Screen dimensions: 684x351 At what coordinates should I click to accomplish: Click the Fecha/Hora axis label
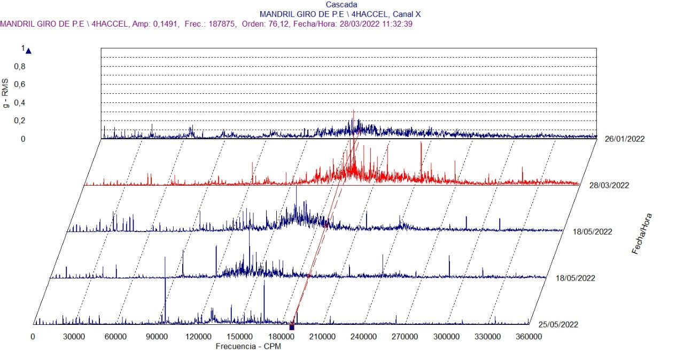[x=642, y=234]
